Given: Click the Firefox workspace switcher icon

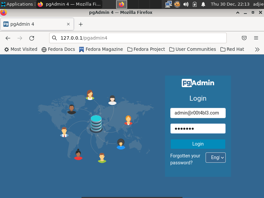Looking at the screenshot, I should click(121, 4).
